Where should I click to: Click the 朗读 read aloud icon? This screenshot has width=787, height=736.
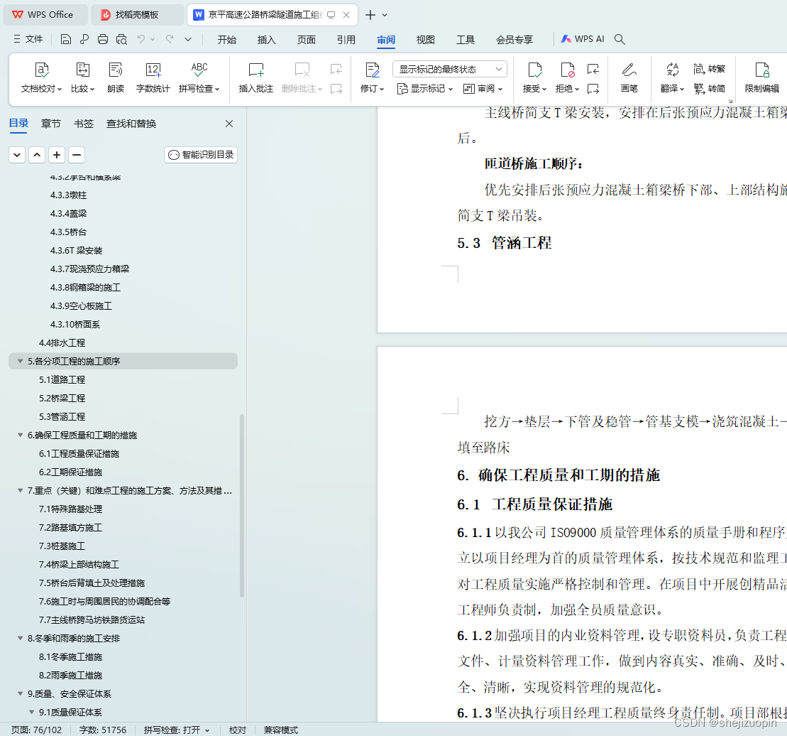click(116, 77)
